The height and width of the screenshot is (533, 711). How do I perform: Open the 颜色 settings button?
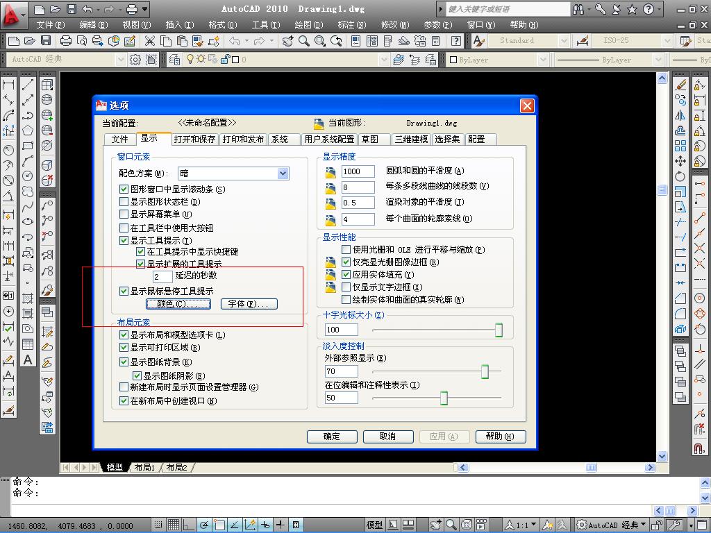(x=178, y=304)
